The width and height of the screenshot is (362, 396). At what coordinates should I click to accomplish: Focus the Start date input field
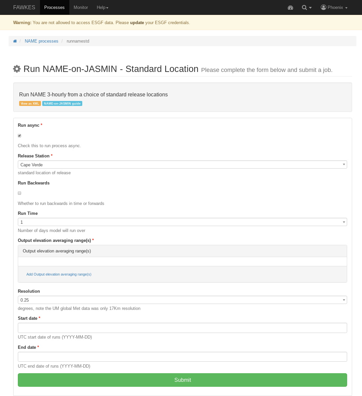[x=182, y=328]
